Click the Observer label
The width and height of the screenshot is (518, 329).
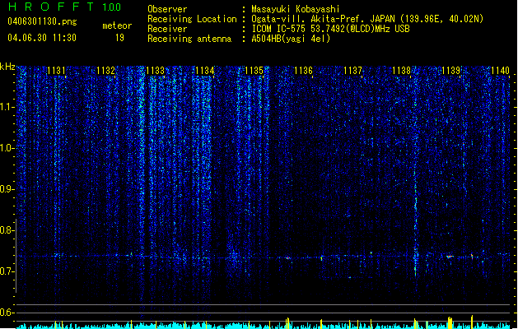[167, 9]
